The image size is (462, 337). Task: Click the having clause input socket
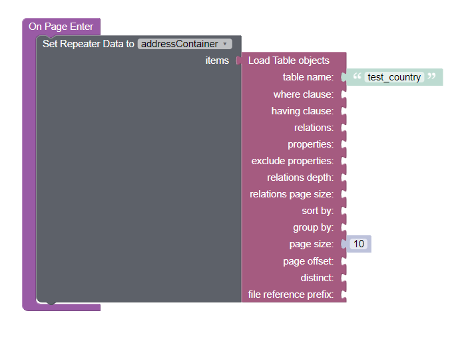coord(344,111)
